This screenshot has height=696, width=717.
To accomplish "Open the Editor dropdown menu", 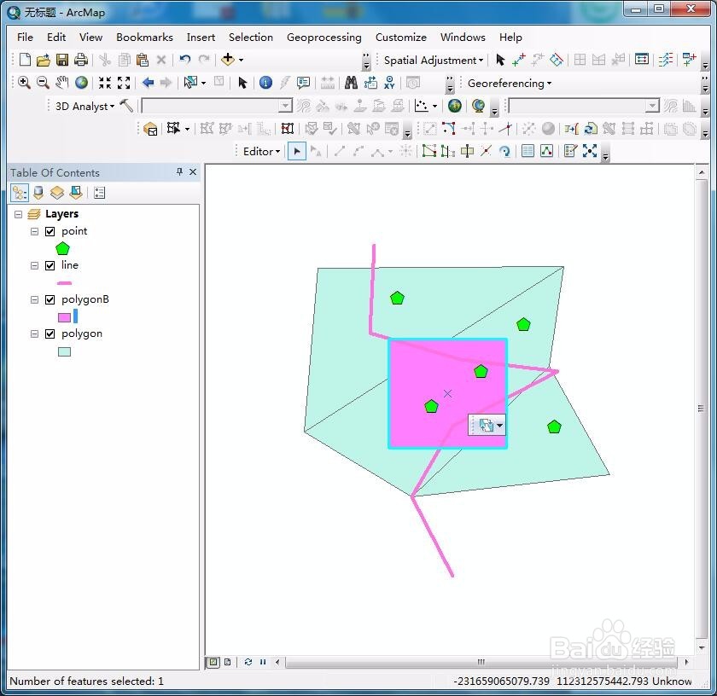I will point(261,151).
